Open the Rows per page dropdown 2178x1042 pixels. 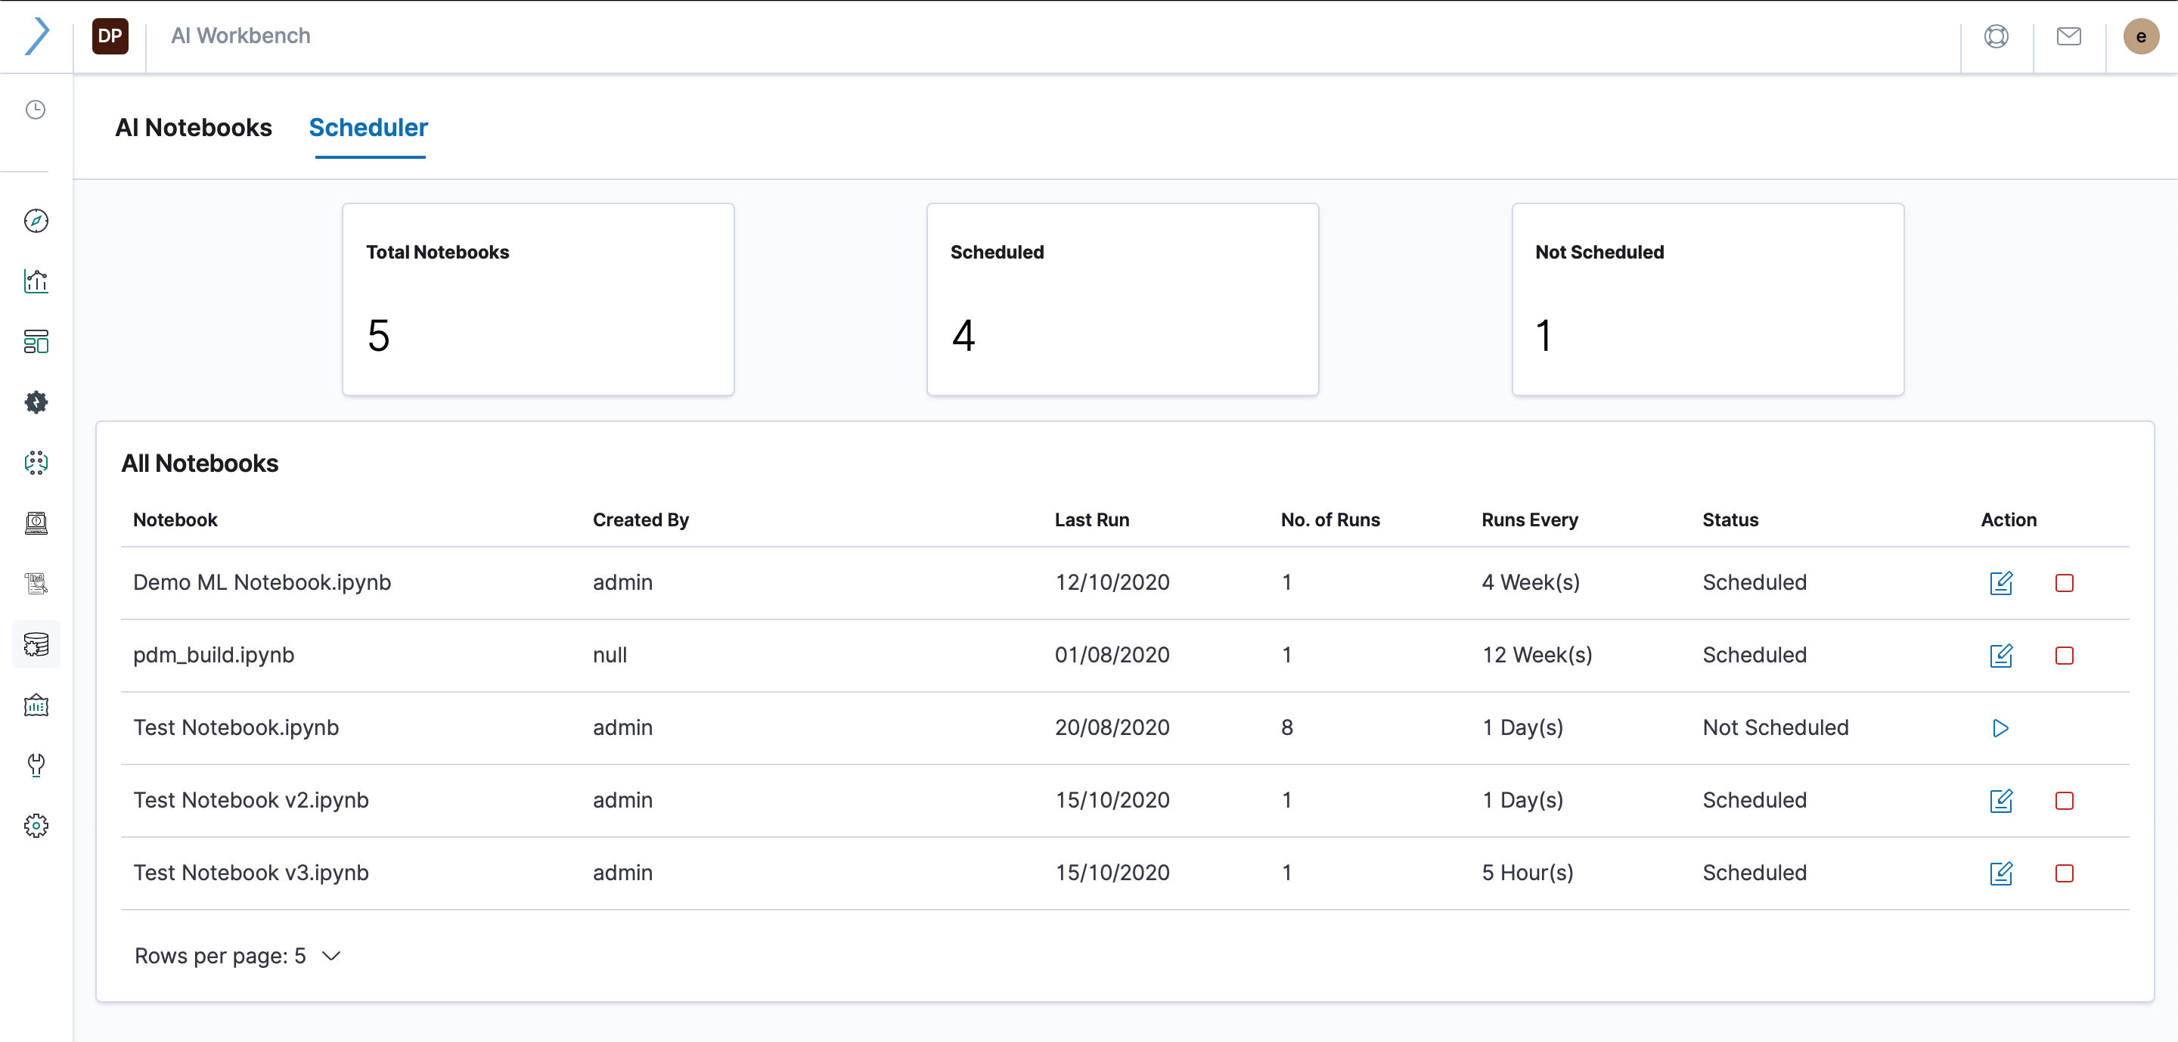[237, 956]
